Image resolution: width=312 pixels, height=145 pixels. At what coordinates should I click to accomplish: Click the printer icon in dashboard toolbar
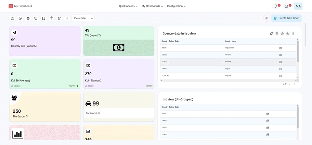28,18
